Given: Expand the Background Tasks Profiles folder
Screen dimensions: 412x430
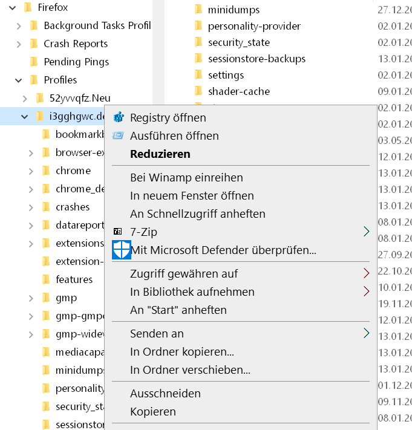Looking at the screenshot, I should click(x=19, y=25).
